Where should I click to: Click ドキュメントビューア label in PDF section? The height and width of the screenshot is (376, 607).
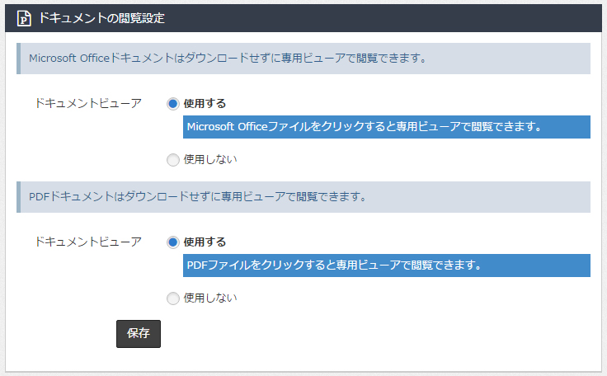[x=88, y=242]
